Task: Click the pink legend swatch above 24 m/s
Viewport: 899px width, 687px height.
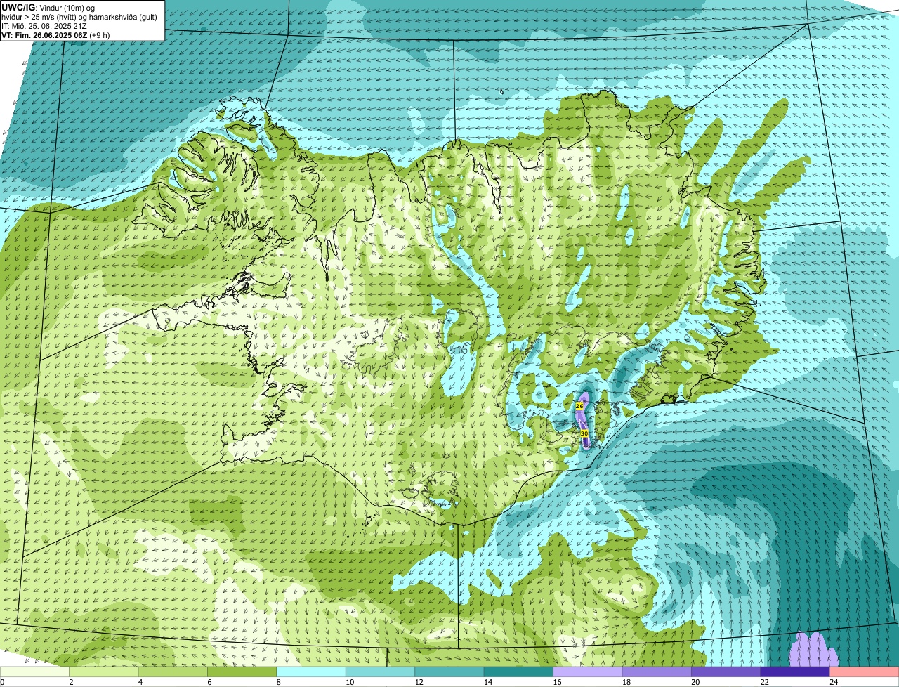Action: [x=865, y=672]
